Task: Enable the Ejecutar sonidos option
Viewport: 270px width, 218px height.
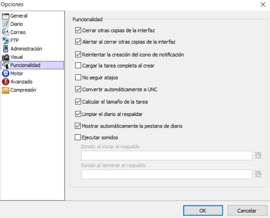Action: (x=78, y=138)
